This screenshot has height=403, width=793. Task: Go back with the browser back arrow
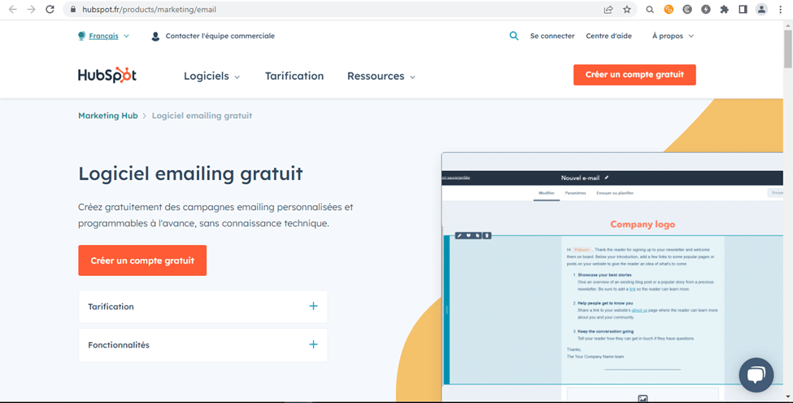click(x=13, y=10)
